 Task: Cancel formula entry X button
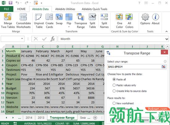tap(36, 39)
